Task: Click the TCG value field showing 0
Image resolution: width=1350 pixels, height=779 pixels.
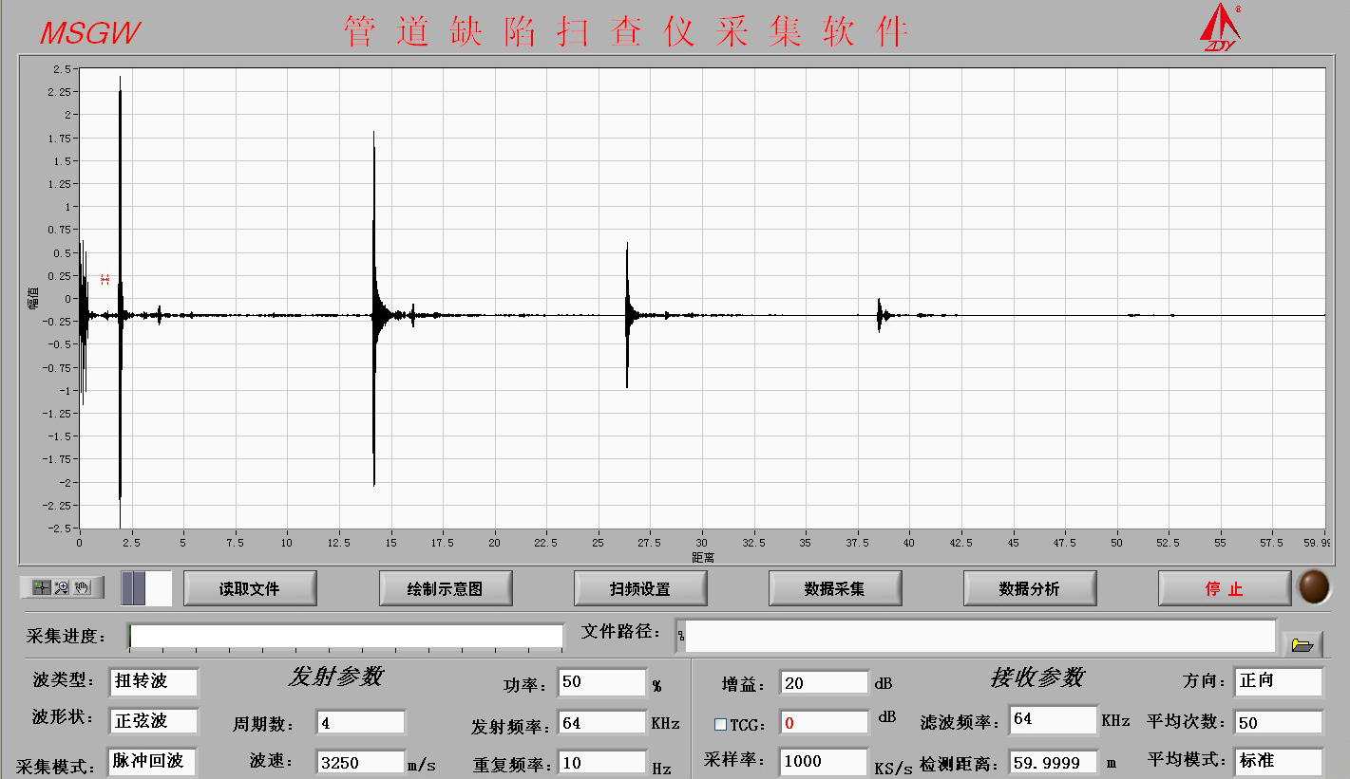Action: tap(825, 723)
